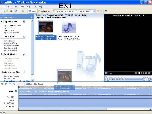
Task: Open the Play menu
Action: point(34,7)
